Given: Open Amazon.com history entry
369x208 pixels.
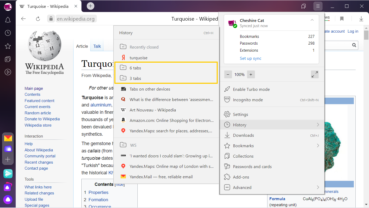Looking at the screenshot, I should pos(166,120).
